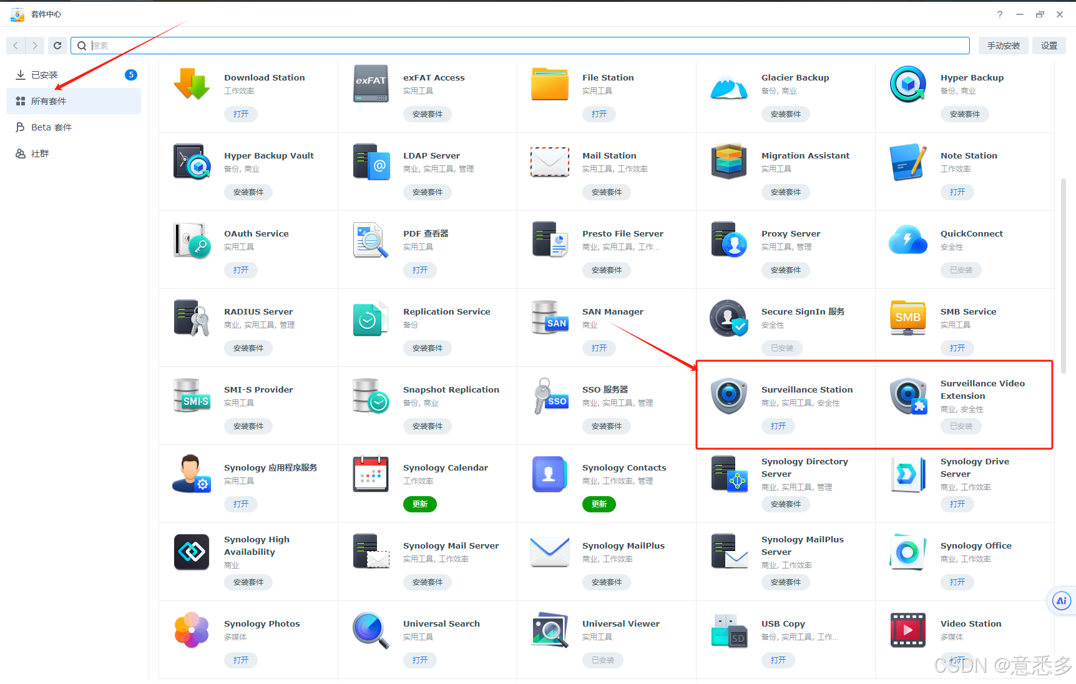Screen dimensions: 1076x684
Task: Click the Synology application service title
Action: 270,467
